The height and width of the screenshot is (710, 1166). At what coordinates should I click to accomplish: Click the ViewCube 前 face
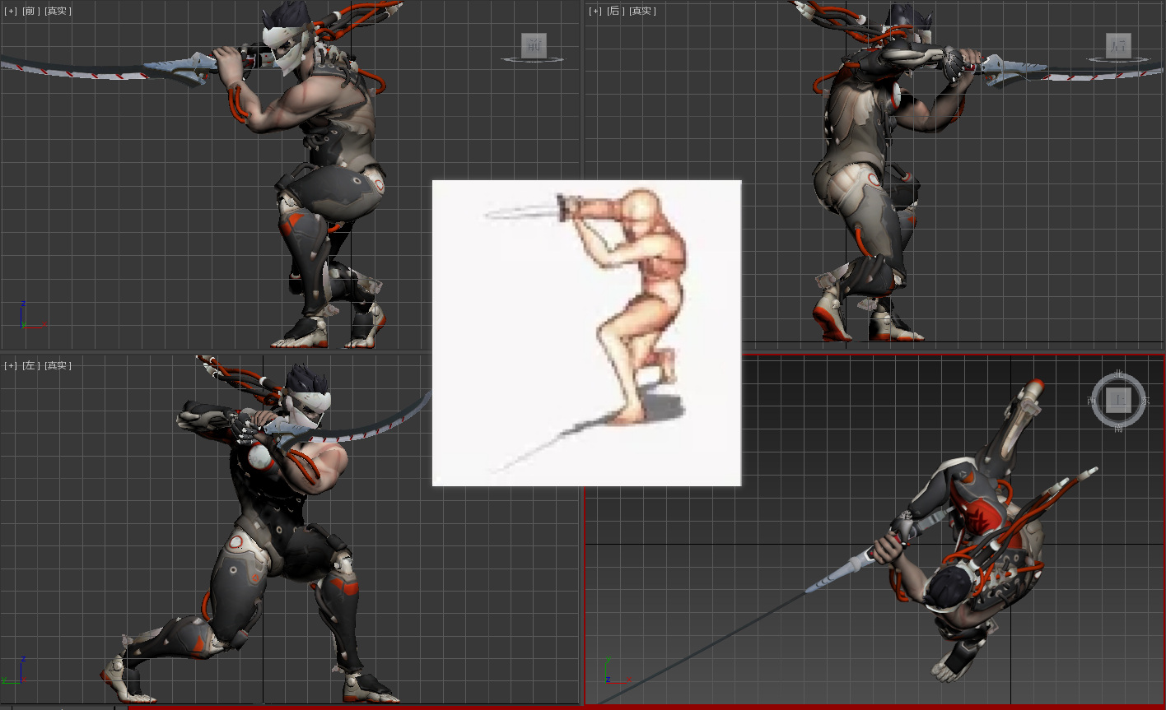(534, 44)
